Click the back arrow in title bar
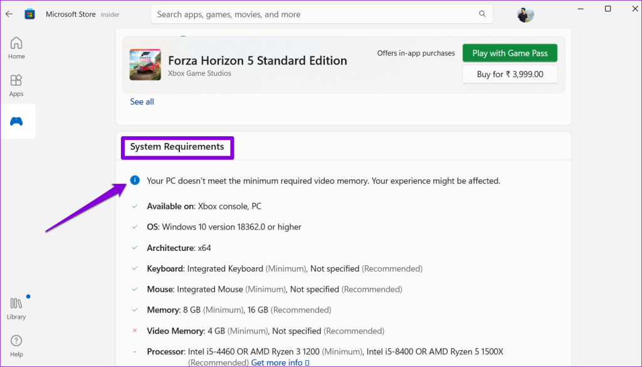Image resolution: width=642 pixels, height=367 pixels. coord(9,14)
